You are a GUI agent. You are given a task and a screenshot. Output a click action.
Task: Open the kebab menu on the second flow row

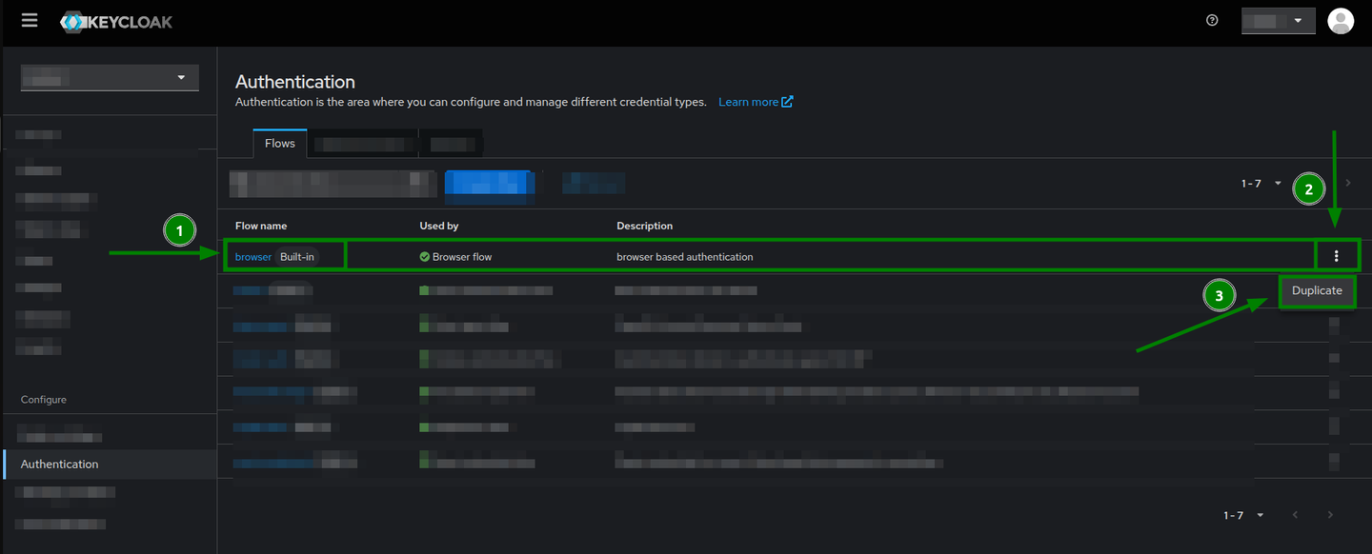pyautogui.click(x=1335, y=290)
